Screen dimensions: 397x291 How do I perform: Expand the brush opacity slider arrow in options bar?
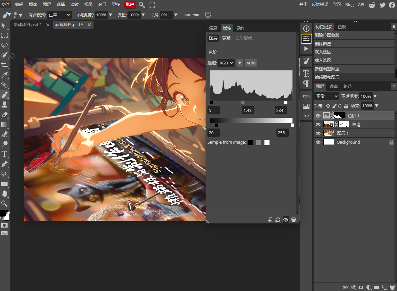point(111,15)
